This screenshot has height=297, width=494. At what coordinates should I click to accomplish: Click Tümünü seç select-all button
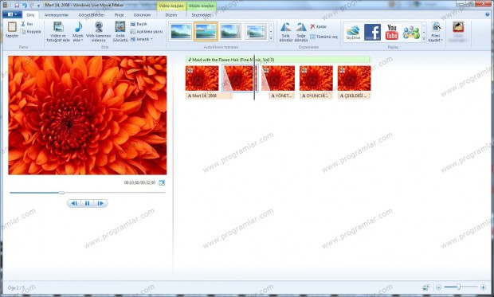point(323,37)
